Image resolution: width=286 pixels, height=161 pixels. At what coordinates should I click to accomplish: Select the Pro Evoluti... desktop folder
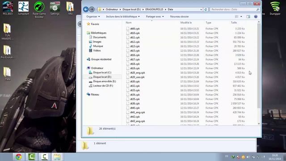coord(7,52)
